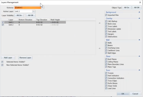The height and width of the screenshot is (97, 143).
Task: Toggle Purlin Braces checkbox
Action: coord(106,83)
